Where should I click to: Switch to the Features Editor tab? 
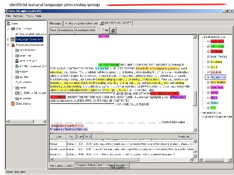coord(86,165)
